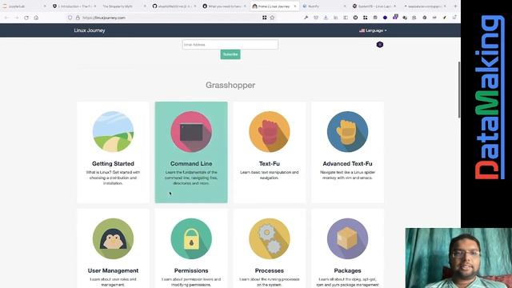512x288 pixels.
Task: Bookmark this page with the star icon
Action: click(x=272, y=18)
